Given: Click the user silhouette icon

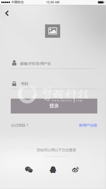Looking at the screenshot, I should click(x=14, y=63).
